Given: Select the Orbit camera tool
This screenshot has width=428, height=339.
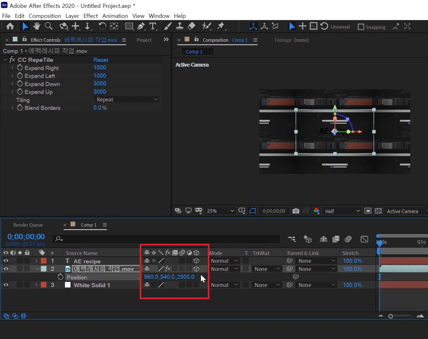Looking at the screenshot, I should click(64, 26).
